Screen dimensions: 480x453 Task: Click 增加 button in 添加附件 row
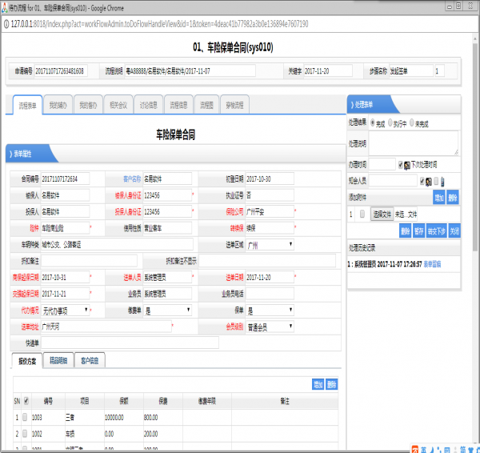click(x=439, y=198)
